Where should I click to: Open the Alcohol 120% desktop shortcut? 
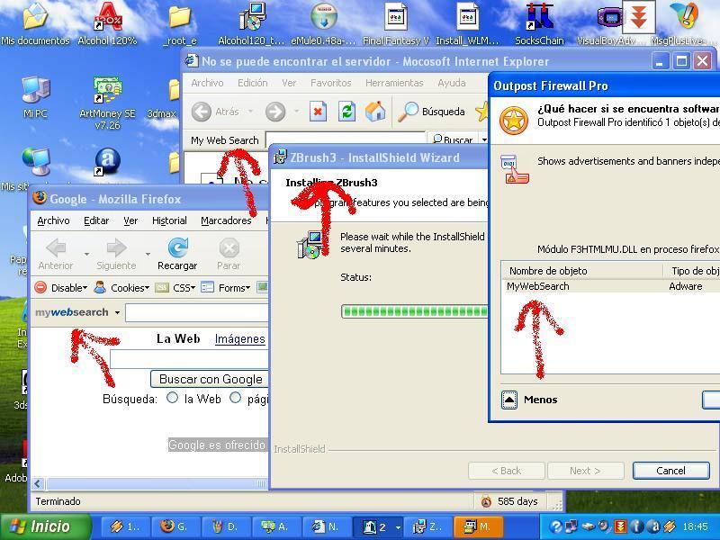[107, 23]
